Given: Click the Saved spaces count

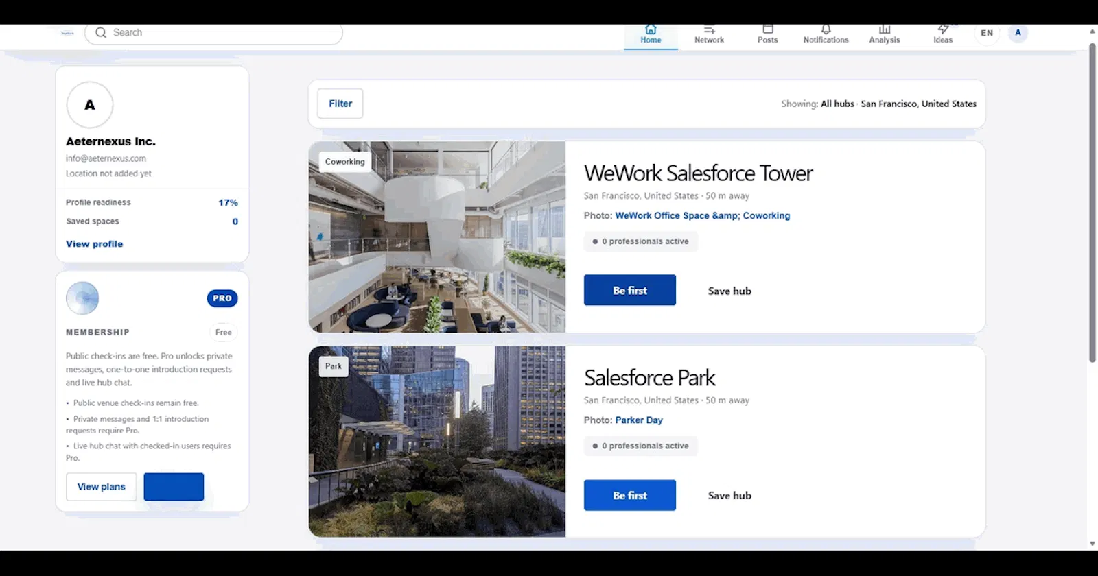Looking at the screenshot, I should tap(235, 221).
